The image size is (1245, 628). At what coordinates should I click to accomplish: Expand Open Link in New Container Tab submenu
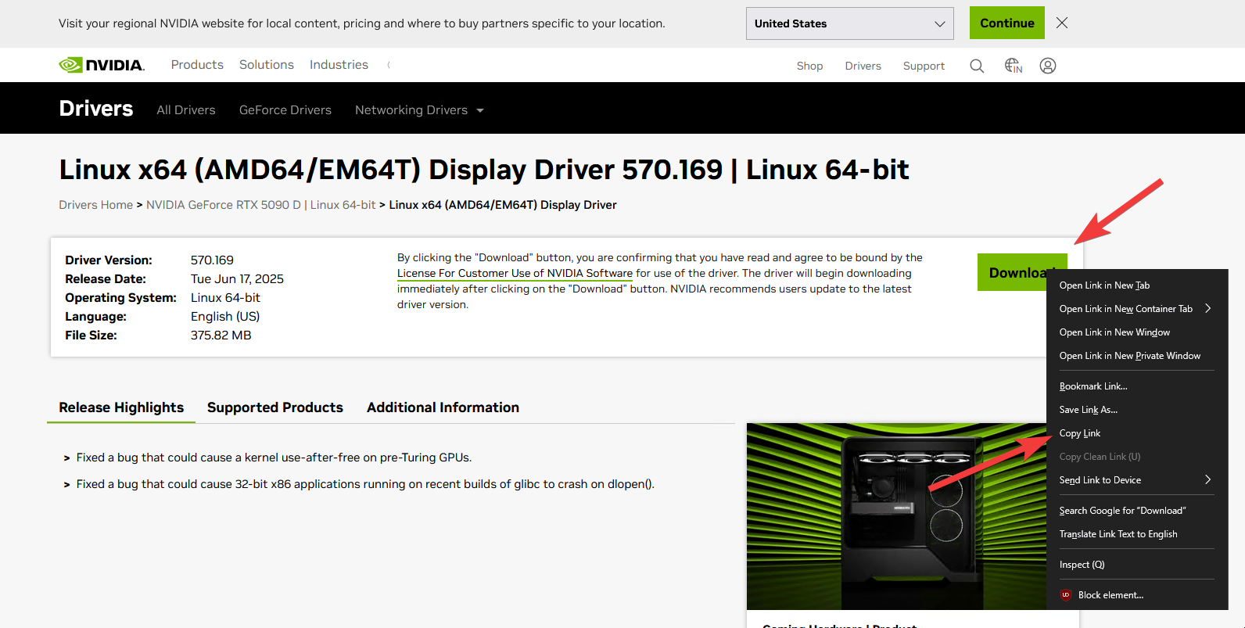[1137, 309]
